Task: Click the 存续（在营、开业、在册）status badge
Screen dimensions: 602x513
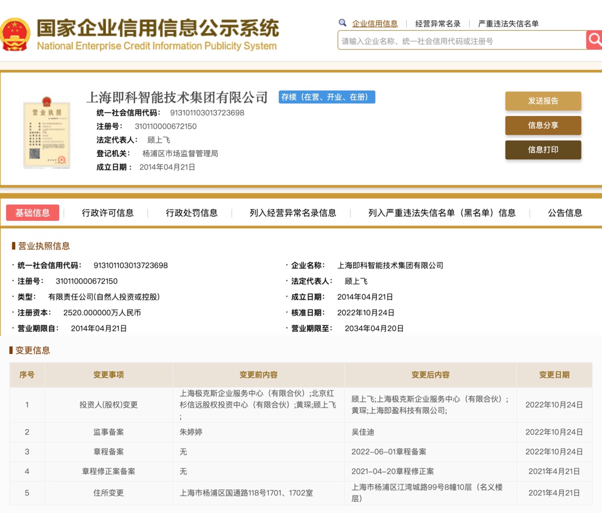Action: pyautogui.click(x=327, y=97)
